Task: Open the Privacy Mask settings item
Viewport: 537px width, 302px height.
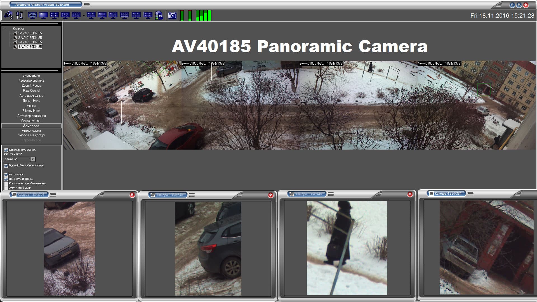Action: pos(31,111)
